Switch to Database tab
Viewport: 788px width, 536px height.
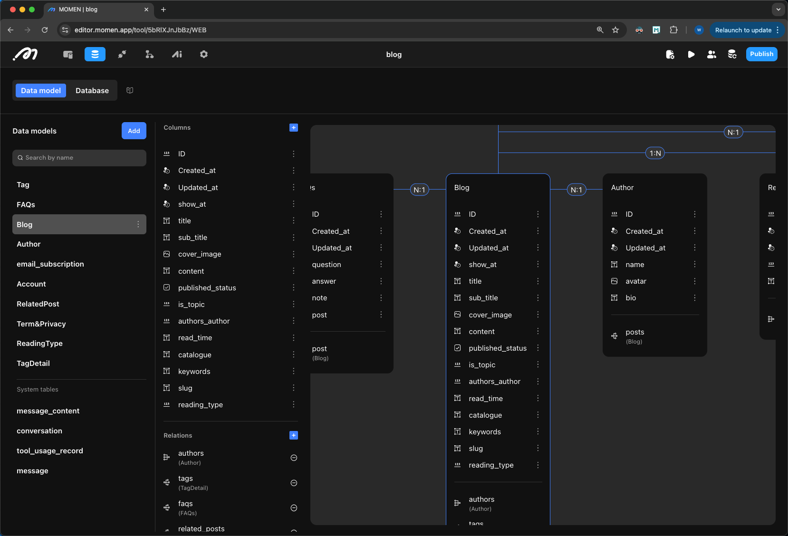(x=92, y=90)
